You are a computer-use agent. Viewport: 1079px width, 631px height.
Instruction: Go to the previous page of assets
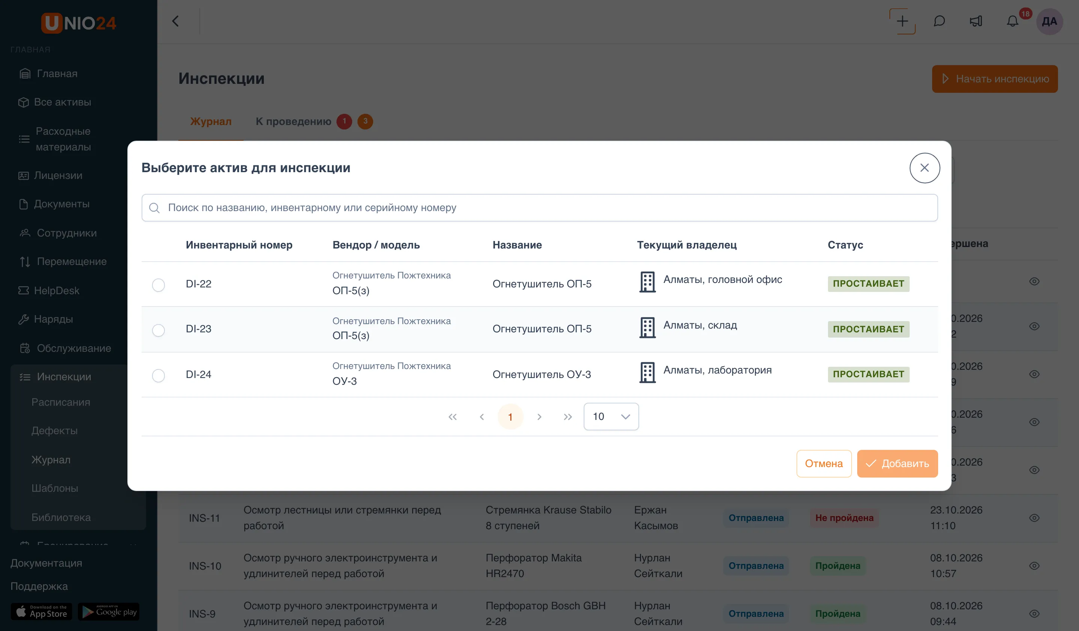(x=482, y=417)
